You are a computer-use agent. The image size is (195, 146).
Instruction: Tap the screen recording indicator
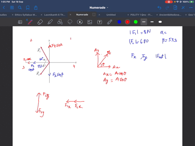[x=169, y=2]
